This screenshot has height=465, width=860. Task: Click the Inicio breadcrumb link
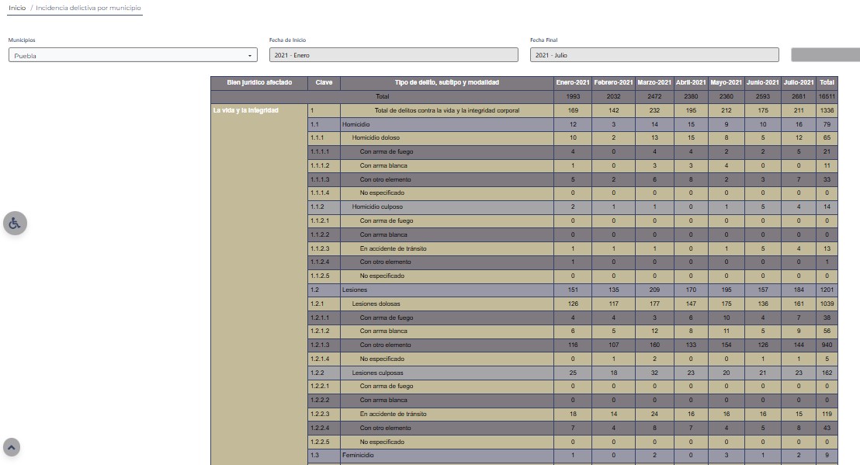[16, 8]
